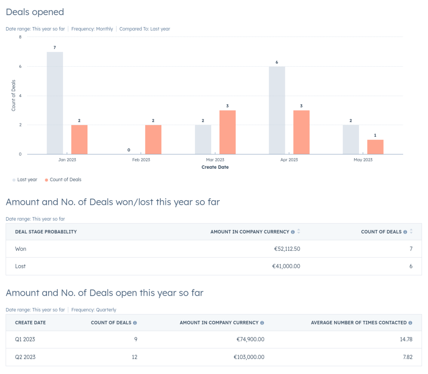Click the €103,000.00 amount cell
Viewport: 428px width, 374px height.
coord(249,357)
